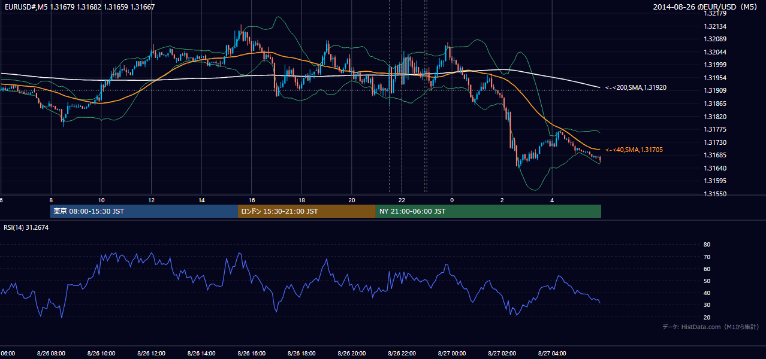
Task: Click the 2014-08-26 EUR/USD (M5) title
Action: coord(705,7)
